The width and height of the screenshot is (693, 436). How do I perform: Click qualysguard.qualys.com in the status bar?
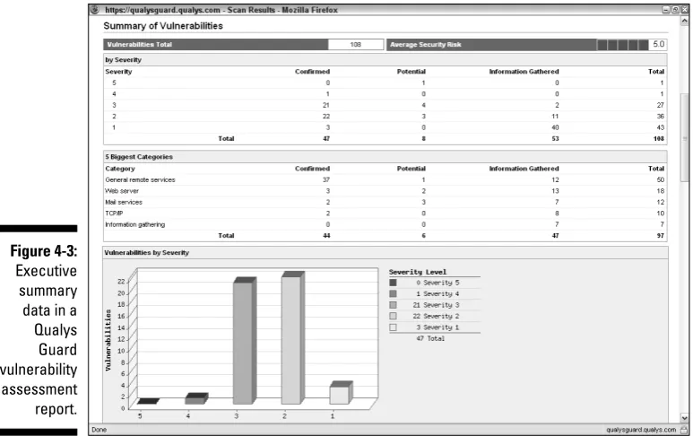pos(641,430)
